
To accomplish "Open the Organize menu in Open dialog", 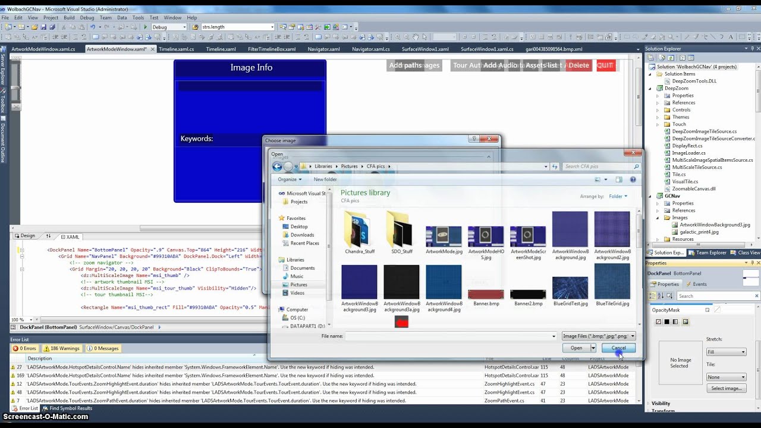I will coord(290,180).
